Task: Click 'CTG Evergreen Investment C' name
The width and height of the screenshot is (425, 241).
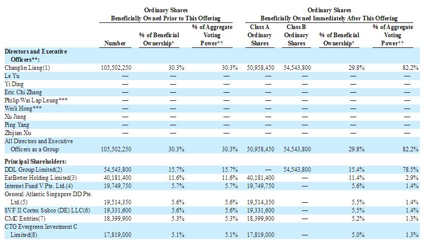Action: pos(41,227)
